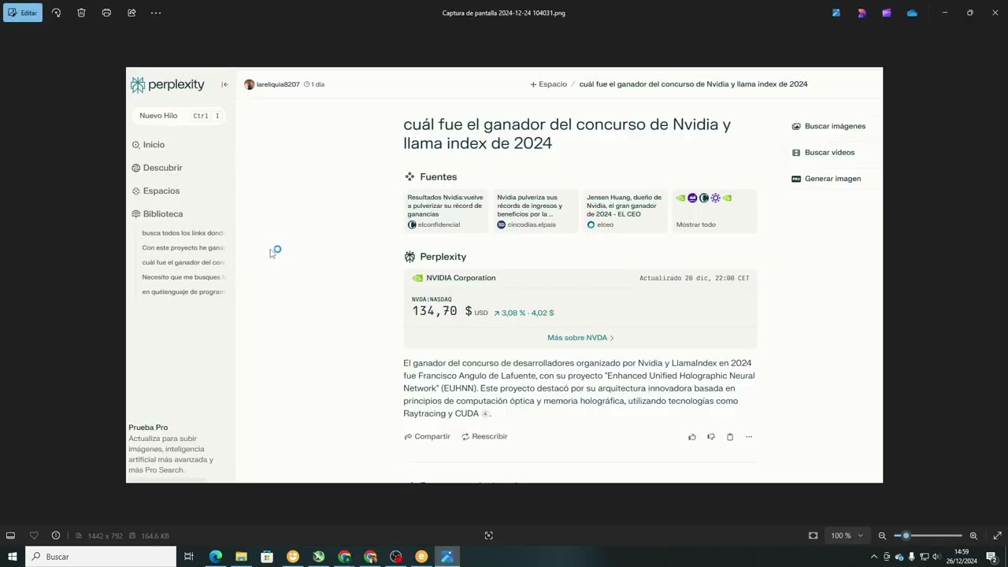1008x567 pixels.
Task: Click Reescribir below the answer
Action: click(484, 436)
